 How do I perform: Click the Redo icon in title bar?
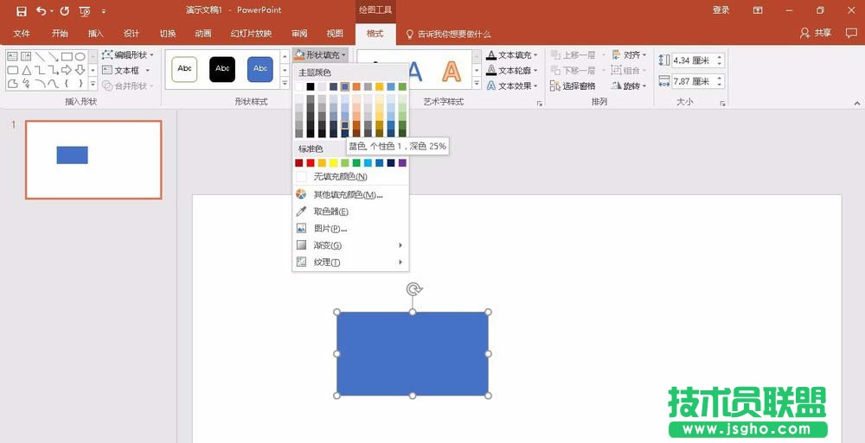65,10
